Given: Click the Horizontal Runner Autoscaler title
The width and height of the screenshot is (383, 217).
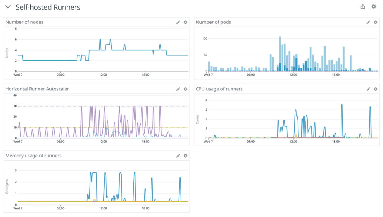Looking at the screenshot, I should [37, 89].
